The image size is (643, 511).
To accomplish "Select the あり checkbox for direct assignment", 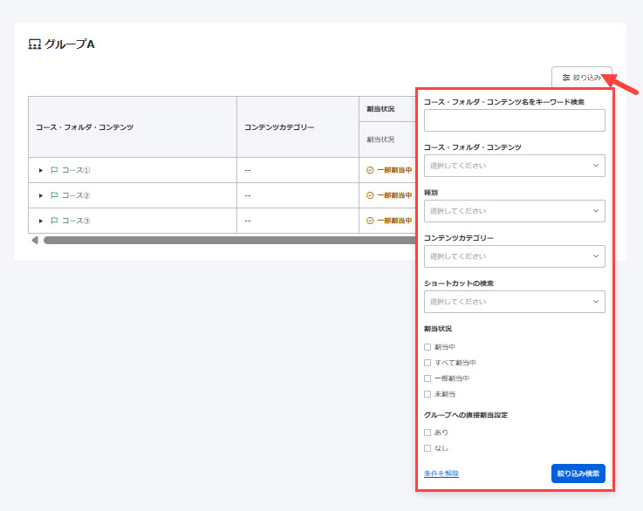I will [x=428, y=433].
